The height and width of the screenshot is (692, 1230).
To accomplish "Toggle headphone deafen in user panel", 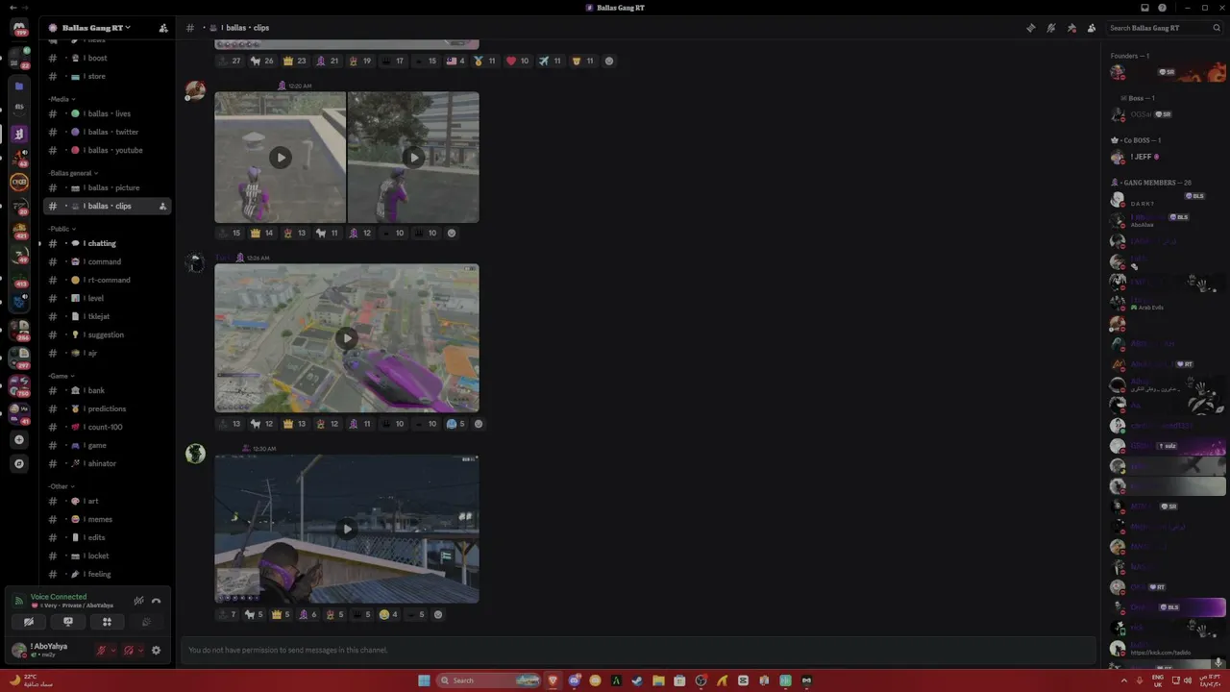I will 128,651.
